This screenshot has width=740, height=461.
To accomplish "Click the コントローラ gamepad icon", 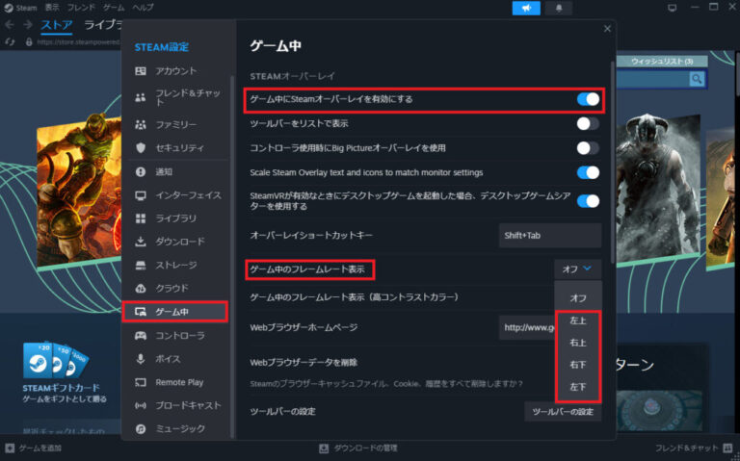I will [x=141, y=336].
